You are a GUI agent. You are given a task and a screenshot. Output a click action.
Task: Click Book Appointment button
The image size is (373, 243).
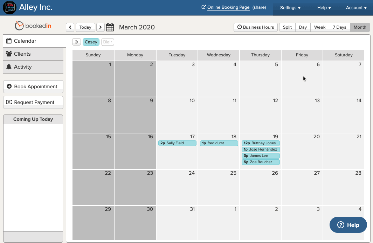coord(33,86)
